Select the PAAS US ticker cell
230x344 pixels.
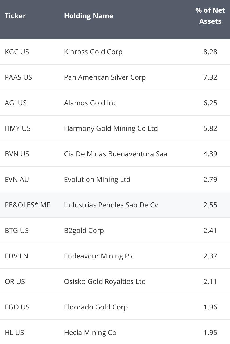(x=19, y=77)
